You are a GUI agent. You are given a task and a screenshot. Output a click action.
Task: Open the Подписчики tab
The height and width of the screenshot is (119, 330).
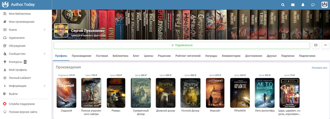tap(307, 56)
